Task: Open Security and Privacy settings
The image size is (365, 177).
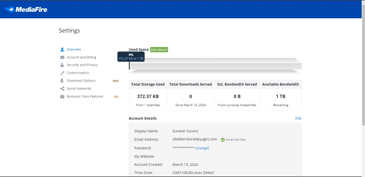Action: (x=82, y=65)
